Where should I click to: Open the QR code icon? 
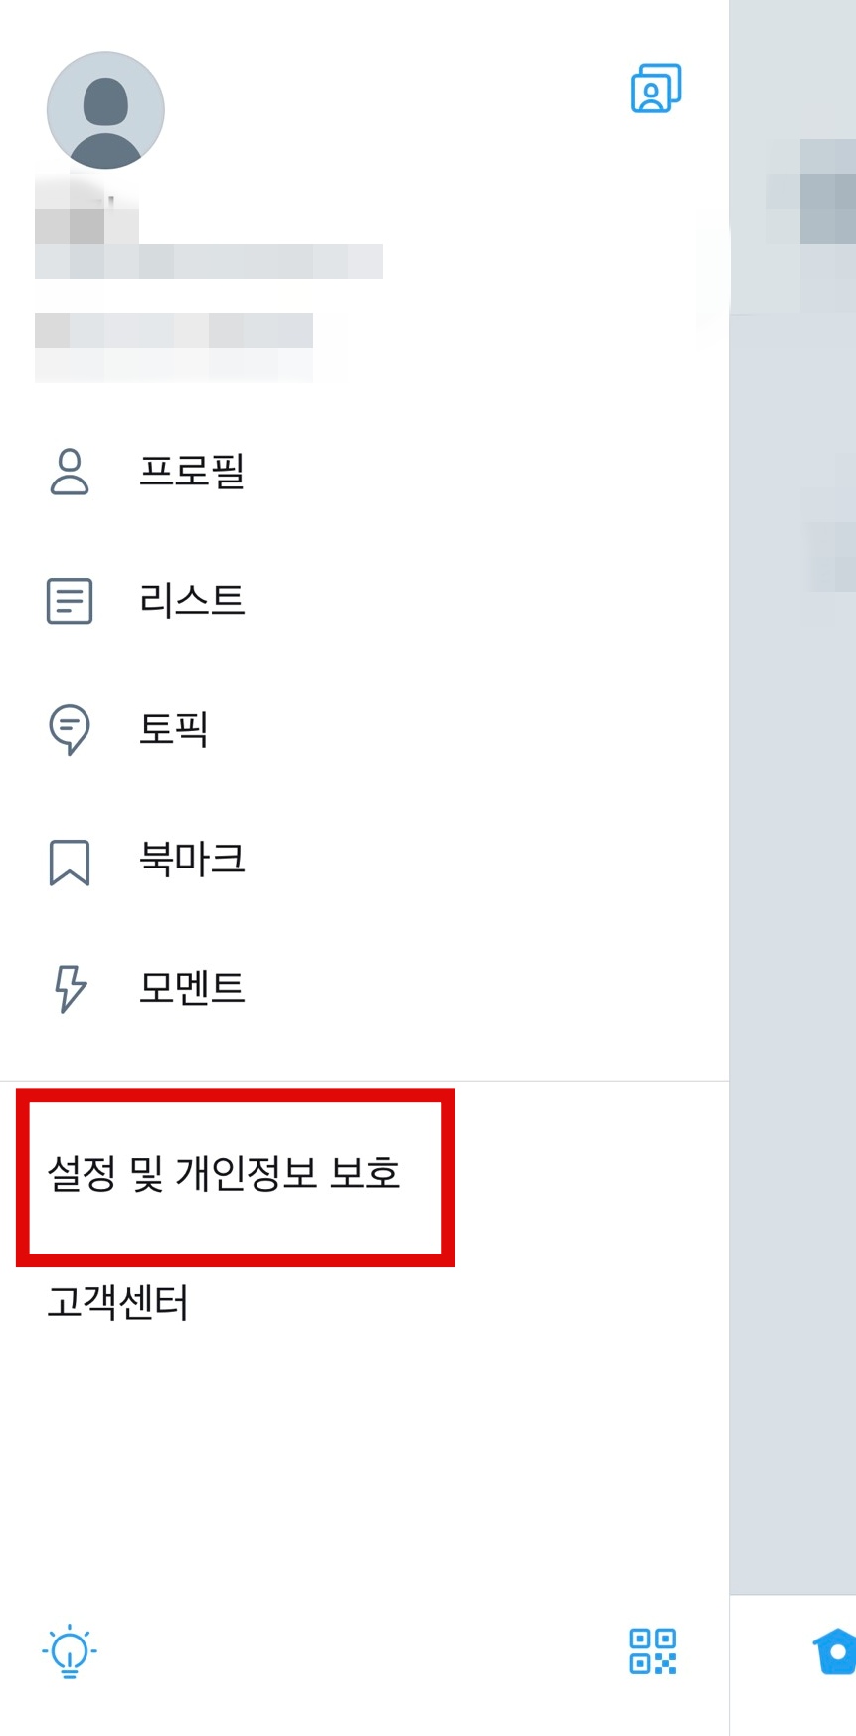tap(653, 1651)
